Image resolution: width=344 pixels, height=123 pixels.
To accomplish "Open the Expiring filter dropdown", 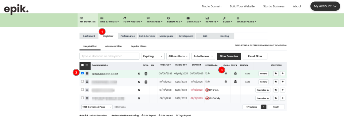I will [x=153, y=56].
